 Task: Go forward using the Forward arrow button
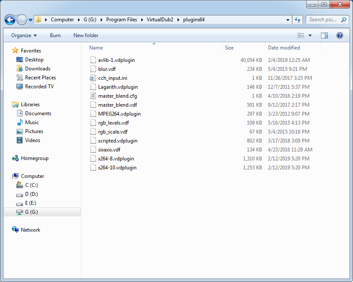[x=22, y=20]
